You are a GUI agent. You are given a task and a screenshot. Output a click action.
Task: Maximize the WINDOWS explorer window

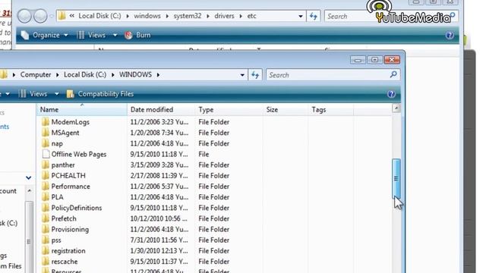click(x=374, y=60)
